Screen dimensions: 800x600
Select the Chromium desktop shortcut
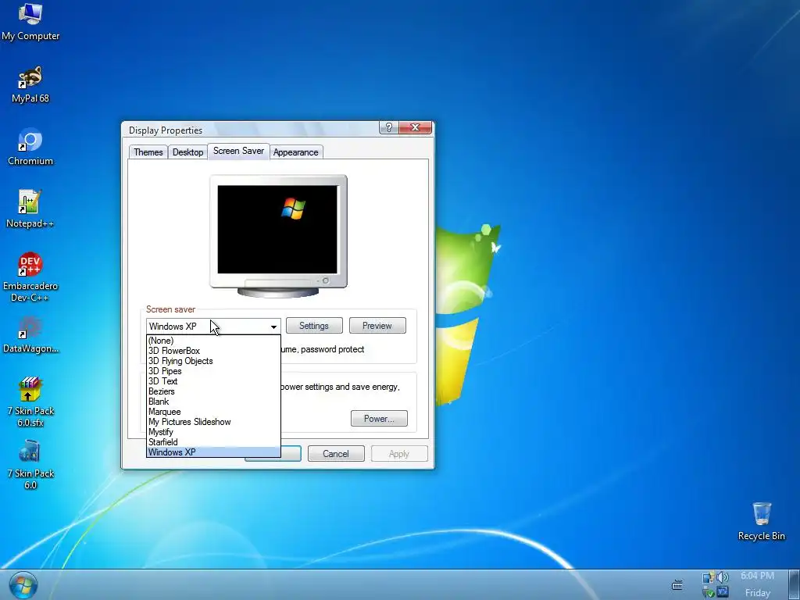point(30,147)
